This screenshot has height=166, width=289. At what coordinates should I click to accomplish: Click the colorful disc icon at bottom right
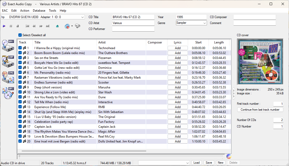click(x=228, y=156)
